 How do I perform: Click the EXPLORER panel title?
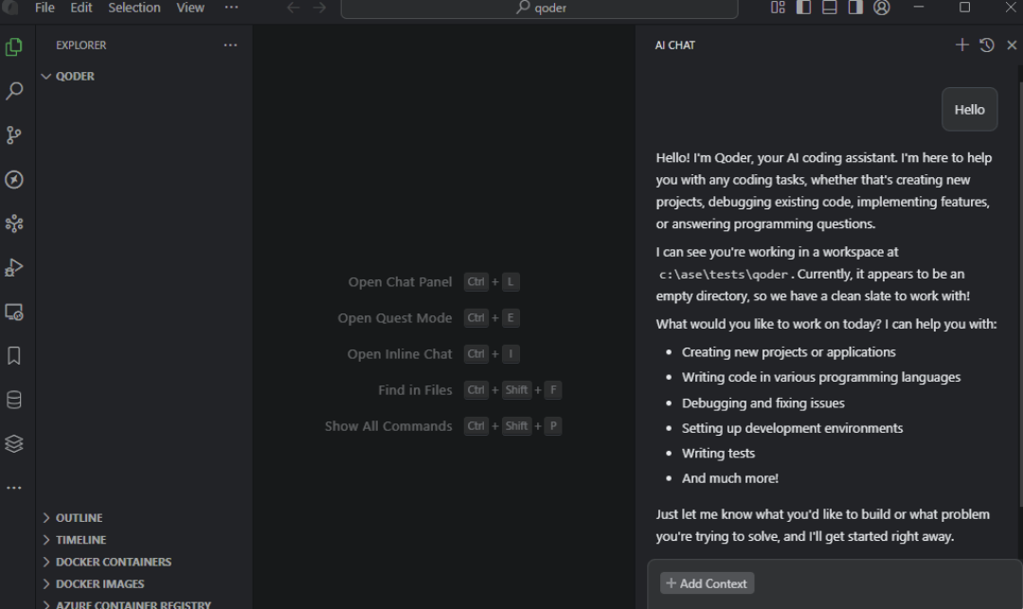click(x=81, y=45)
